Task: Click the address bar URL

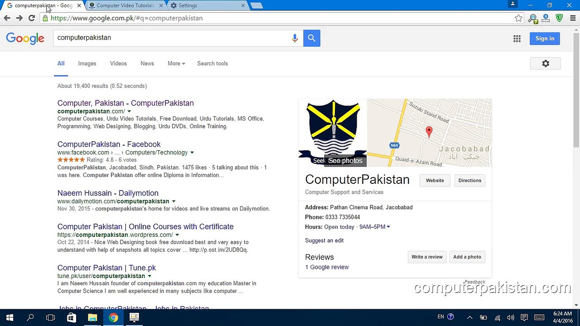Action: point(127,18)
